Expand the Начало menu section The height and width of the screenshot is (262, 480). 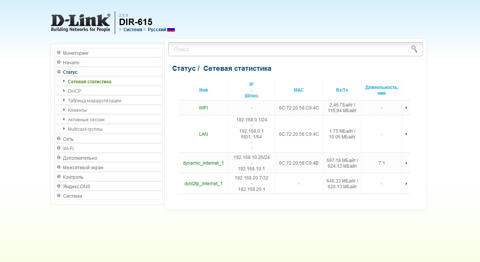pos(108,62)
